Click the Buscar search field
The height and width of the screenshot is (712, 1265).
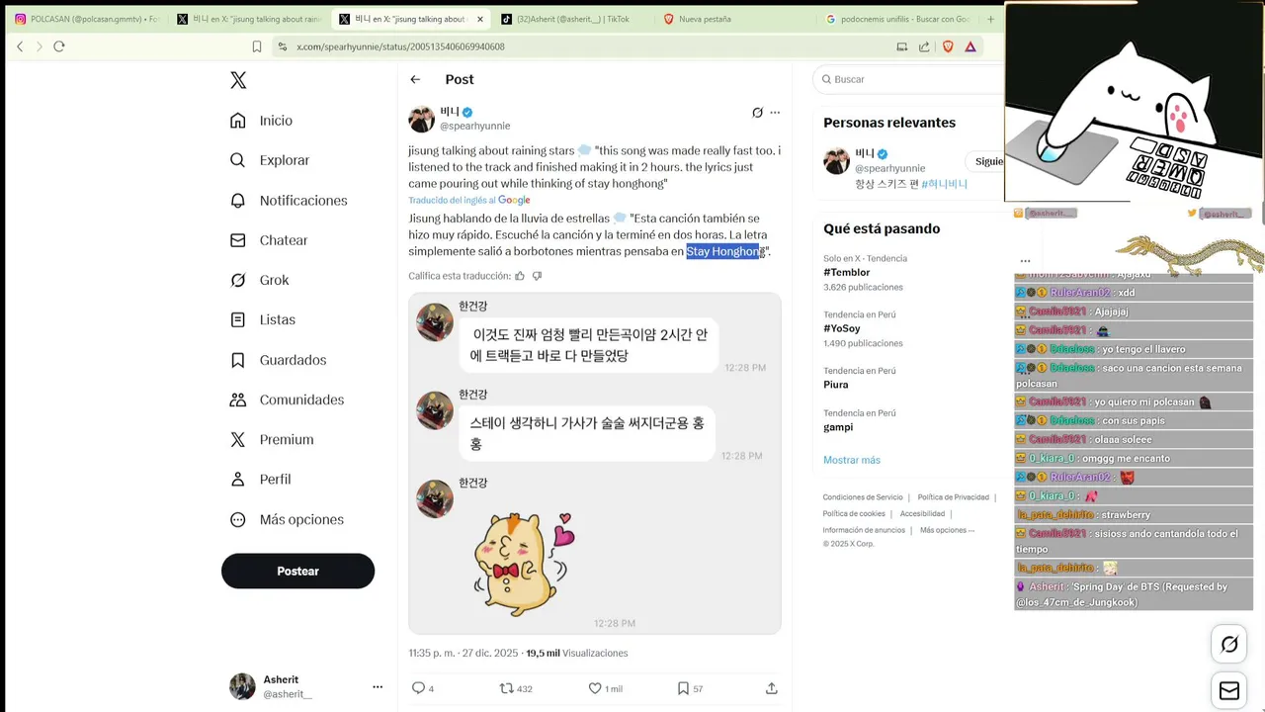[x=909, y=79]
